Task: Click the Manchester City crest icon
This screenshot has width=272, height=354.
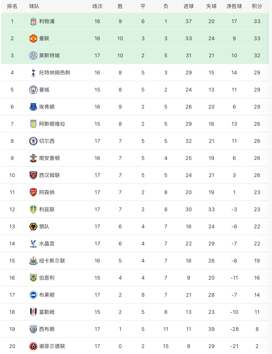Action: coord(33,90)
